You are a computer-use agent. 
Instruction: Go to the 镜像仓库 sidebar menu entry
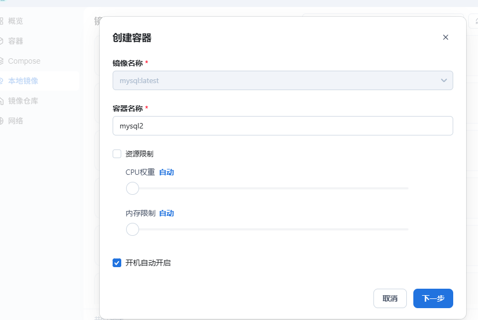coord(23,101)
